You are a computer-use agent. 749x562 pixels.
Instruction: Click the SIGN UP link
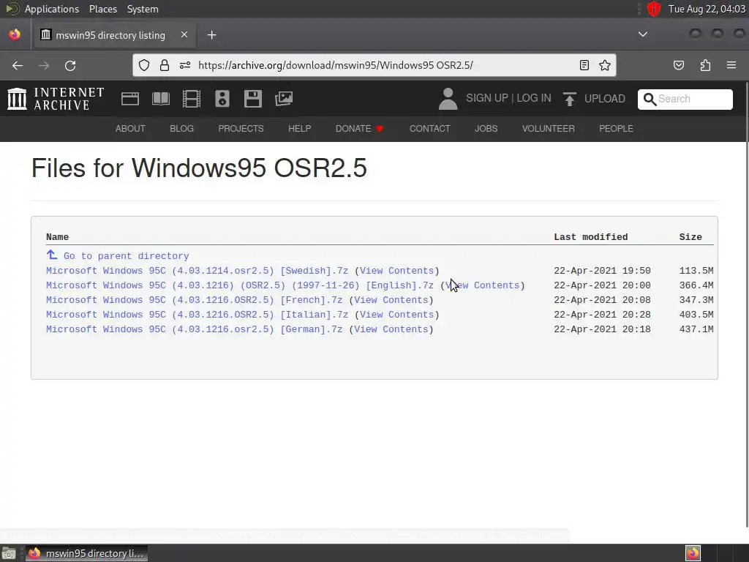point(486,98)
